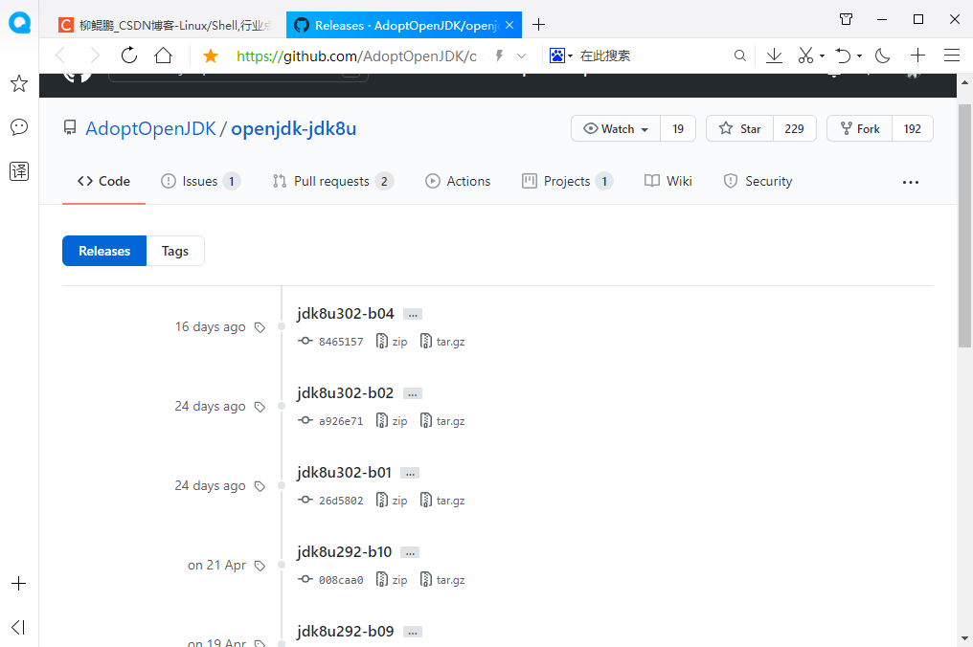This screenshot has height=647, width=973.
Task: Open the jdk8u302-b02 release
Action: pos(345,392)
